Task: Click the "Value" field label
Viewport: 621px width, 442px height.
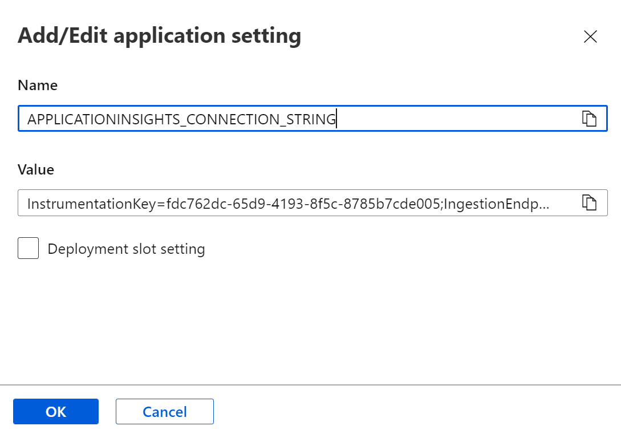Action: (36, 169)
